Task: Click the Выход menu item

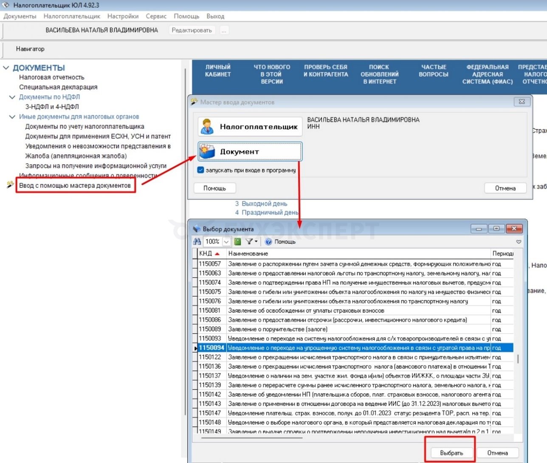Action: [215, 16]
